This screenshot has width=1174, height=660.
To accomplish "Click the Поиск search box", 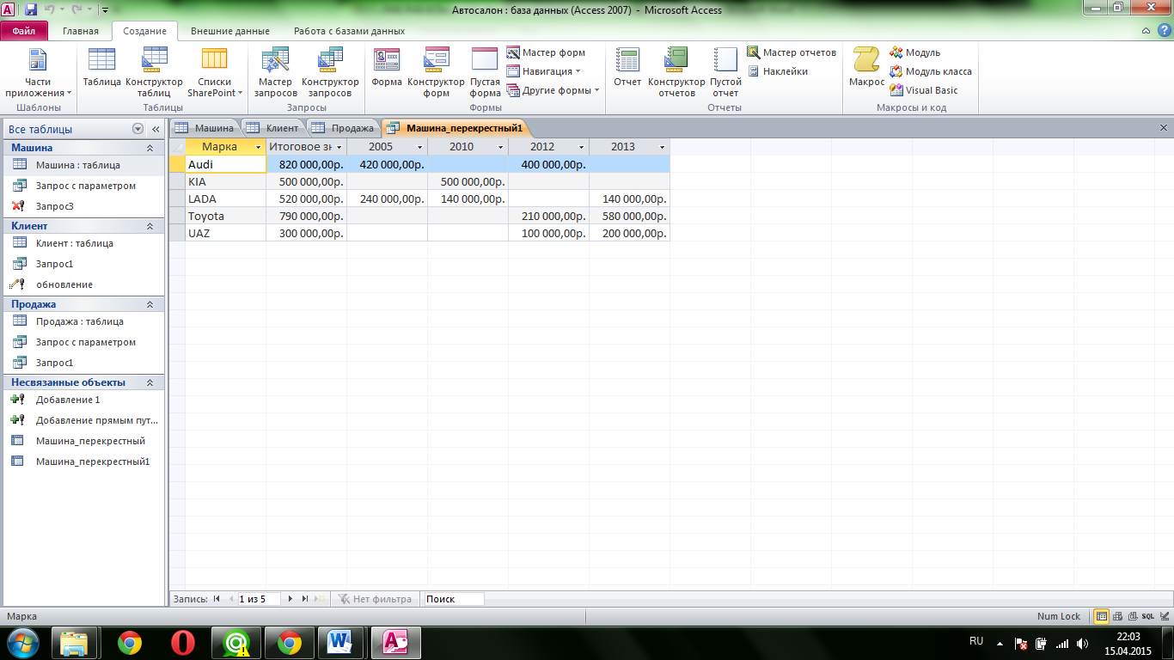I will 453,599.
